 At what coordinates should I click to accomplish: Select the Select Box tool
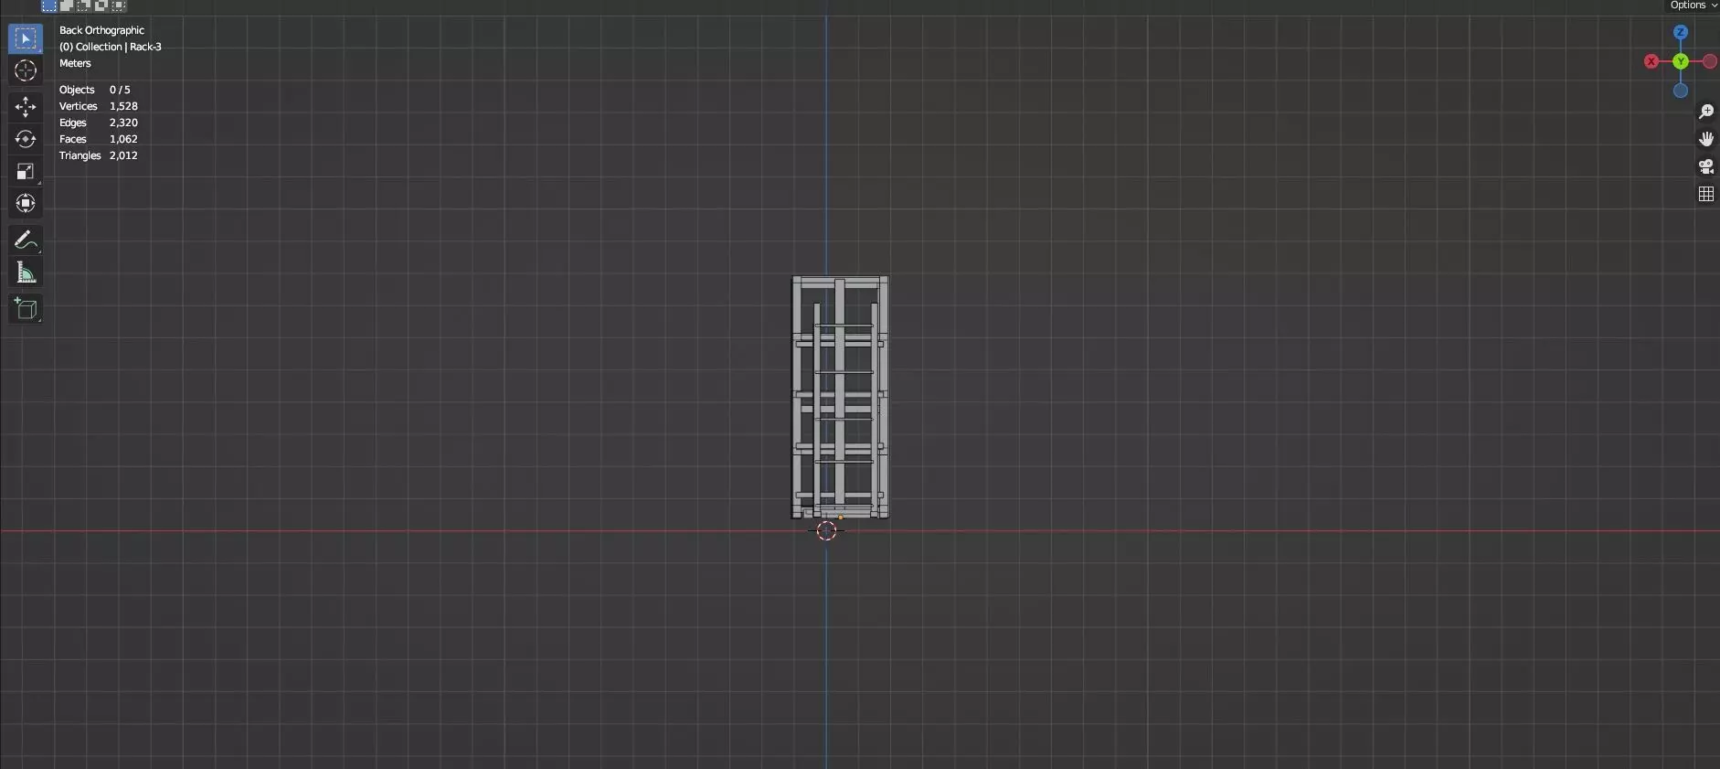coord(26,38)
